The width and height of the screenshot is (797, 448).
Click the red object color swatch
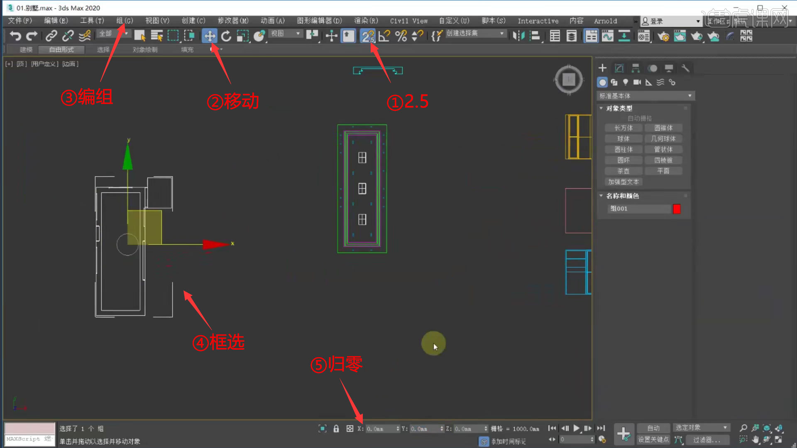[x=677, y=209]
